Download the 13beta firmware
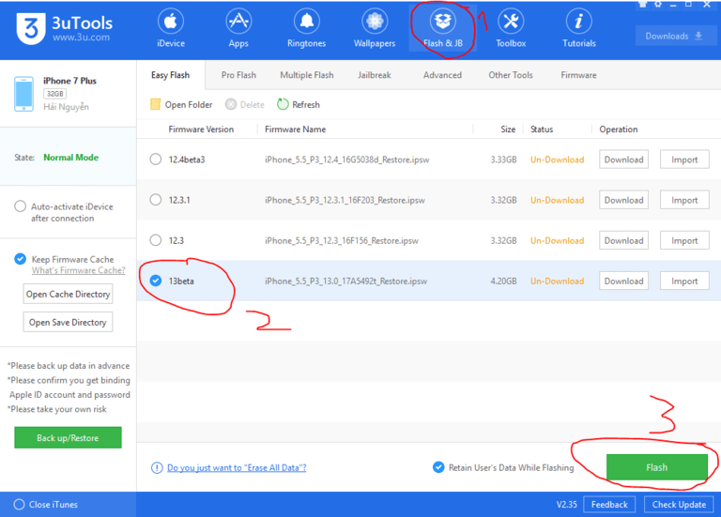 coord(623,281)
